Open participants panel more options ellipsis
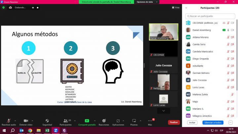Viewport: 238px width, 134px height. pos(230,122)
